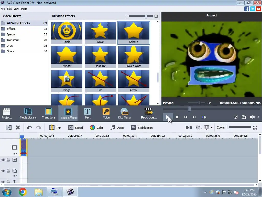Select the Cylinder effect thumbnail
262x197 pixels.
[67, 57]
